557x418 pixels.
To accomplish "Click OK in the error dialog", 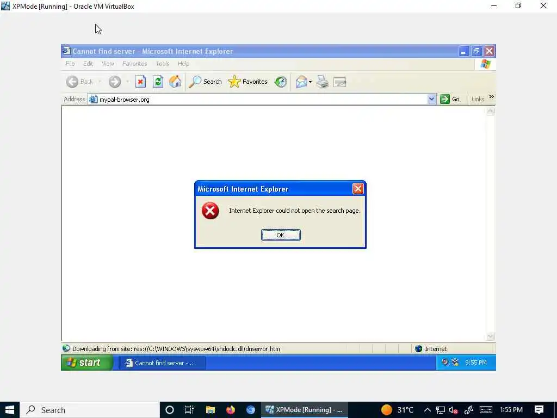I will 281,235.
